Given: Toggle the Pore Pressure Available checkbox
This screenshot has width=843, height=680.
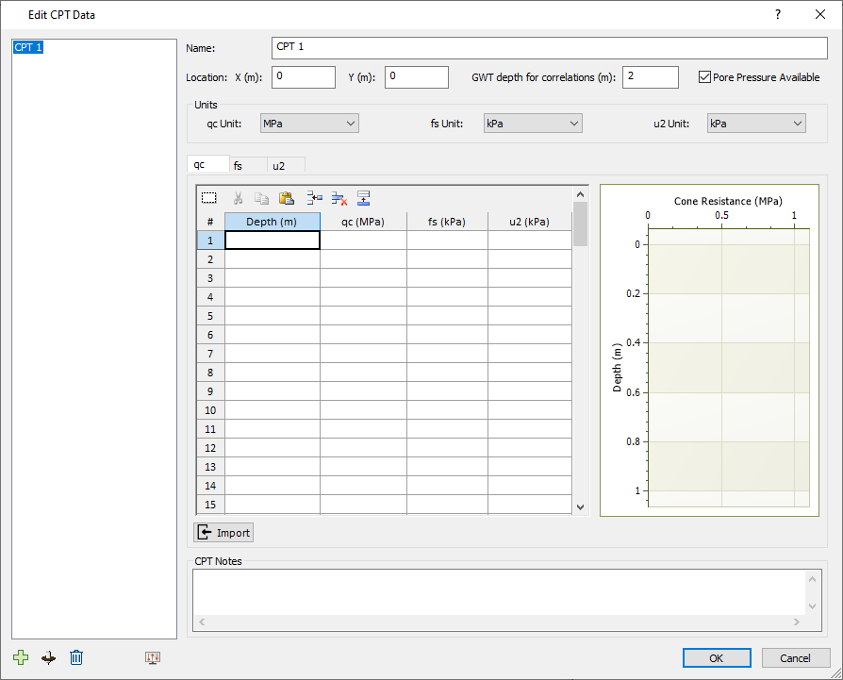Looking at the screenshot, I should coord(703,77).
